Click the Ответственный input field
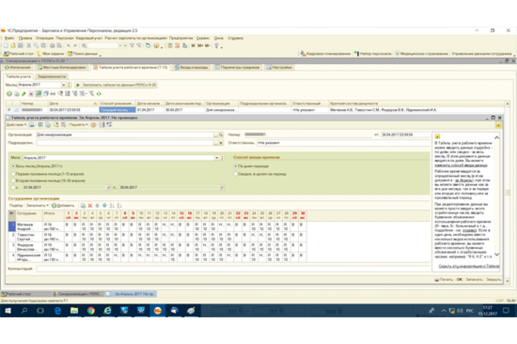517x344 pixels. tap(343, 142)
